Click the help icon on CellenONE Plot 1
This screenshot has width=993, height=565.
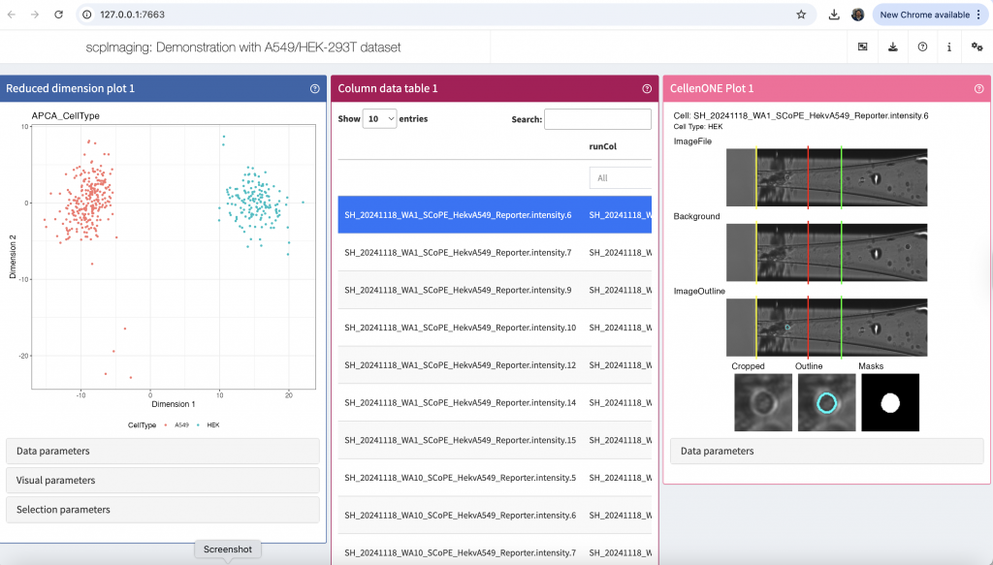tap(979, 88)
